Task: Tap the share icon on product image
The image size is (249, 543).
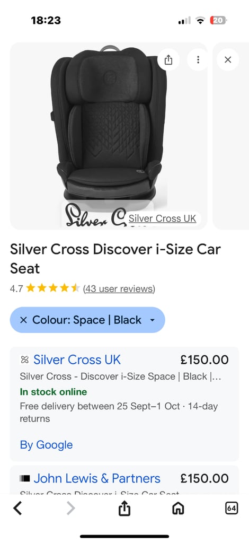Action: (168, 59)
